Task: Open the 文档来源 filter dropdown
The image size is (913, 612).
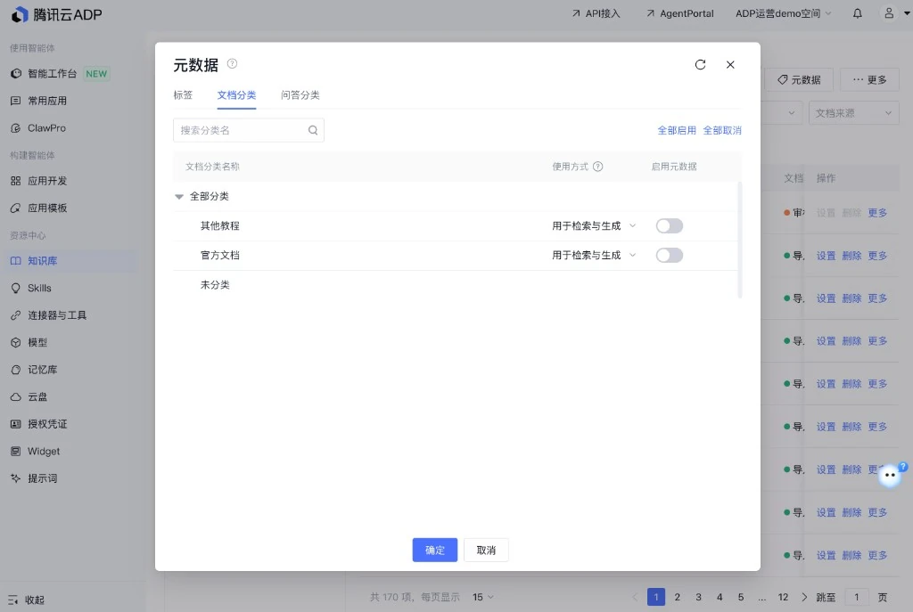Action: 853,113
